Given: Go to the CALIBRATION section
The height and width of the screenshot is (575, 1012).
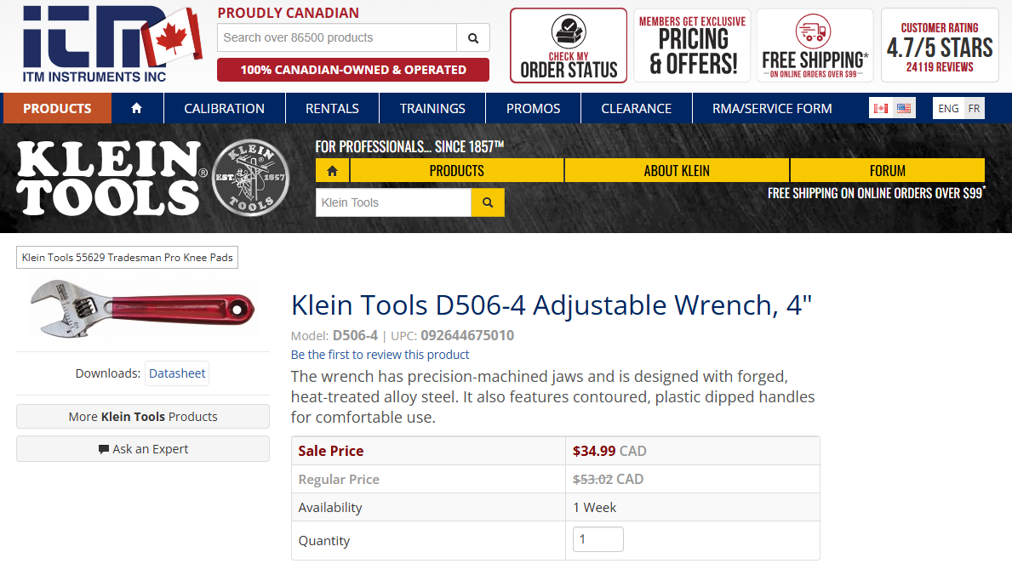Looking at the screenshot, I should point(224,108).
